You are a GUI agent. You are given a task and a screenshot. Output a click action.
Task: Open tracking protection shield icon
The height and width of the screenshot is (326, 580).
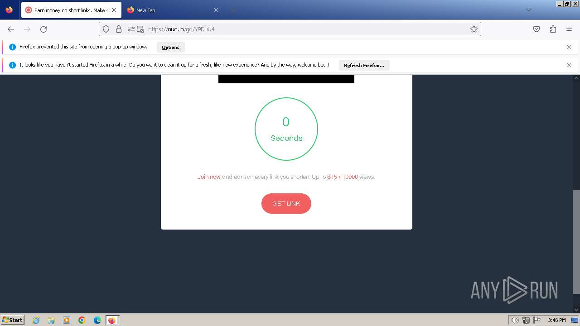tap(106, 29)
